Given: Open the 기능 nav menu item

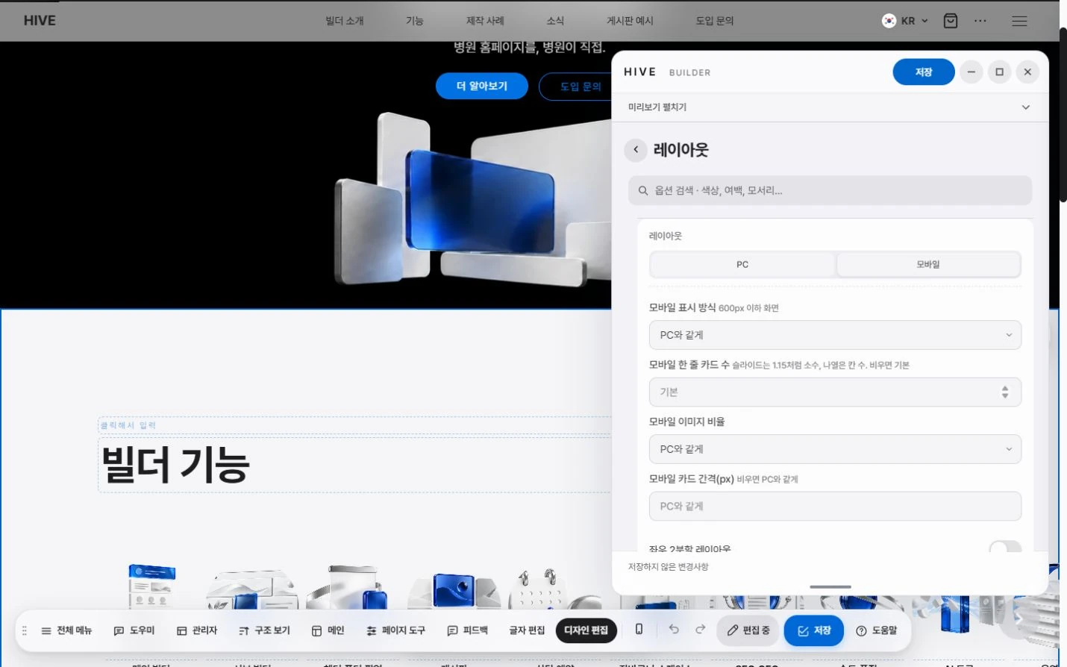Looking at the screenshot, I should tap(415, 21).
